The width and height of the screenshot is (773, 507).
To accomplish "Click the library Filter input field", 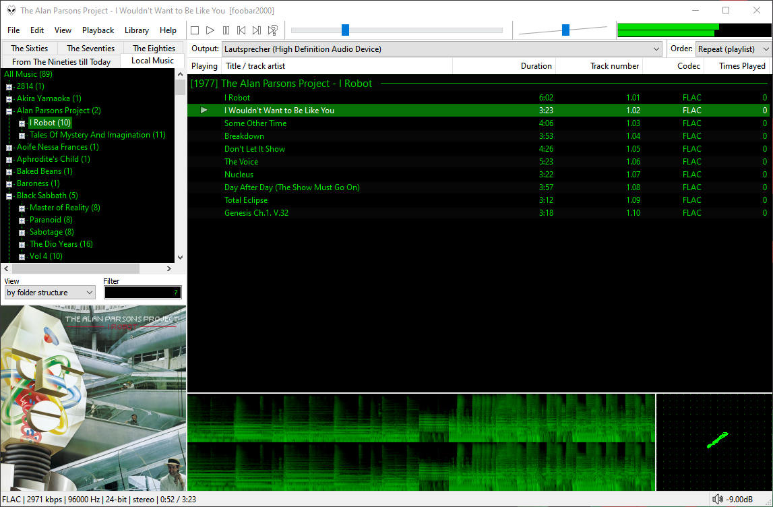I will click(x=138, y=293).
